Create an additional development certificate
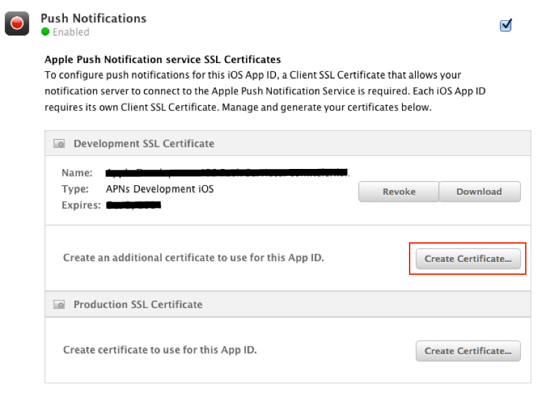538x399 pixels. tap(467, 259)
